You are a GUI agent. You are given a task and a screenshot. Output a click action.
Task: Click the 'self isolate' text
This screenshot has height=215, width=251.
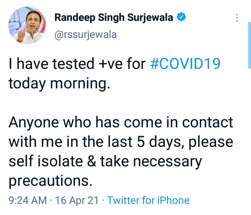(46, 161)
